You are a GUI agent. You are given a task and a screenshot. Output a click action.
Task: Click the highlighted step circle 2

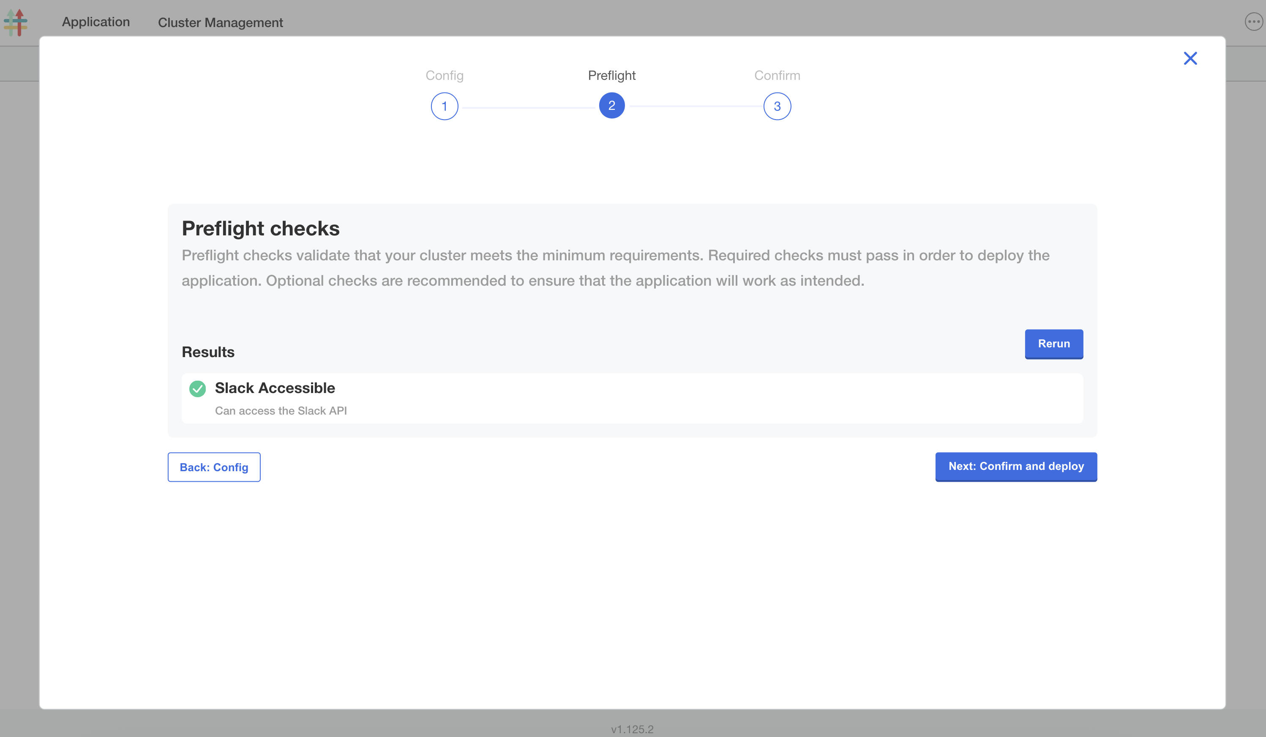point(612,106)
